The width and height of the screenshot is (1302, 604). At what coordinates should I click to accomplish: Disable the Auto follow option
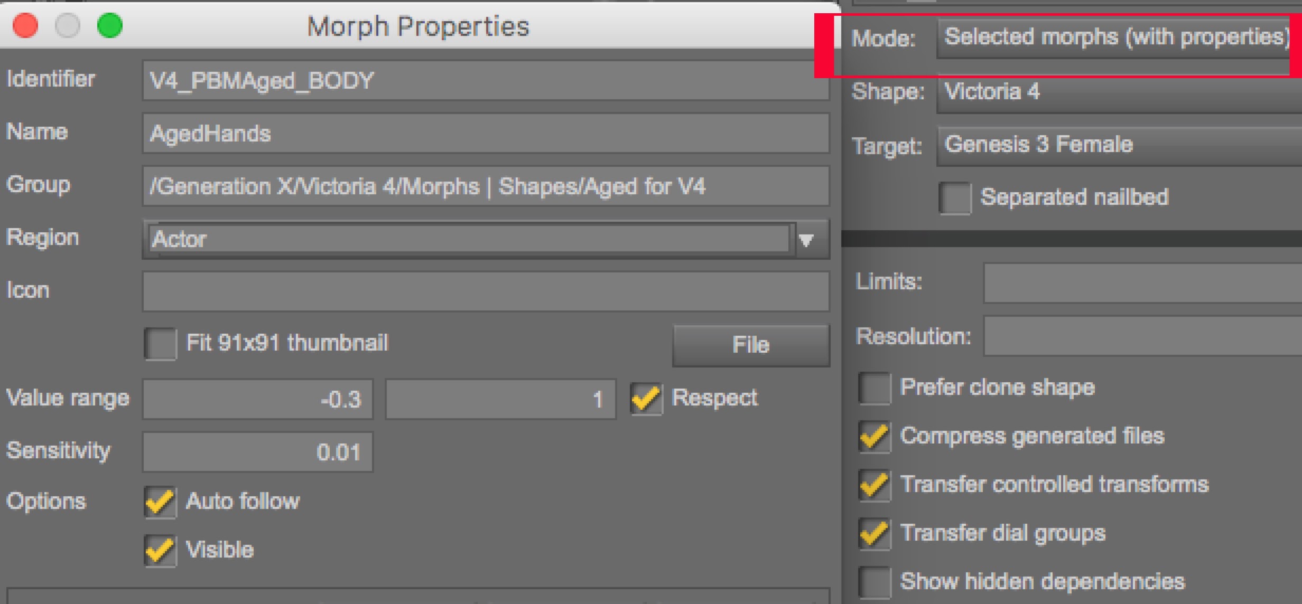pos(161,502)
